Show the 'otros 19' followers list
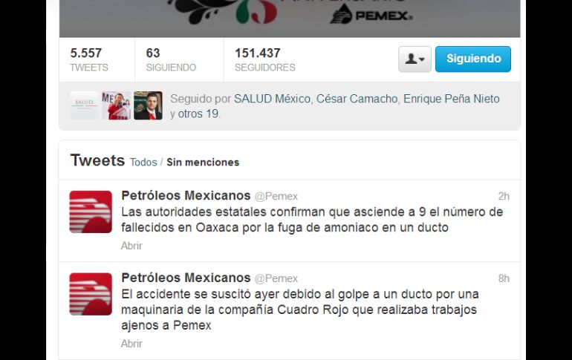 pos(198,114)
